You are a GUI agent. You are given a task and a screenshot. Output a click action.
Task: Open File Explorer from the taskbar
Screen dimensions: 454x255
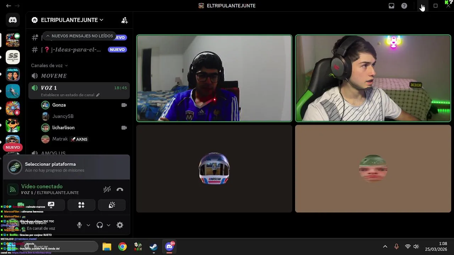click(107, 246)
